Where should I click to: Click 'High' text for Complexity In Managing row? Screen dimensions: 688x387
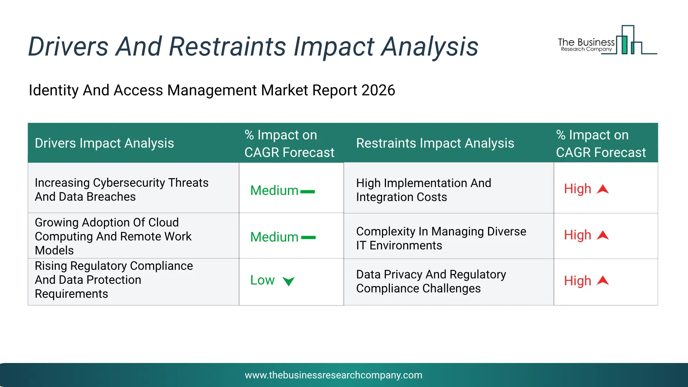(577, 235)
